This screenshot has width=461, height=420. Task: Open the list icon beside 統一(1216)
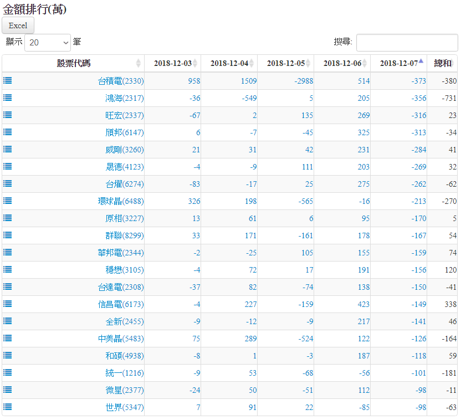coord(8,372)
